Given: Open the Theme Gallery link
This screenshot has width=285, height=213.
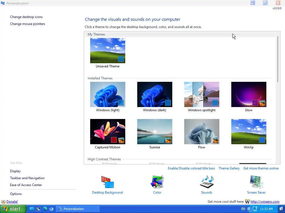Looking at the screenshot, I should pos(229,168).
